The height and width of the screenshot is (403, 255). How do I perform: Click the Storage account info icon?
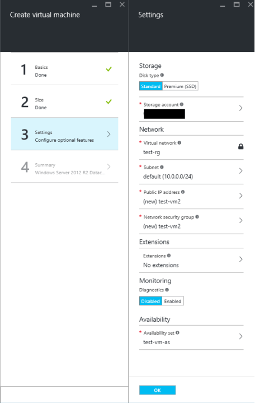pyautogui.click(x=182, y=104)
